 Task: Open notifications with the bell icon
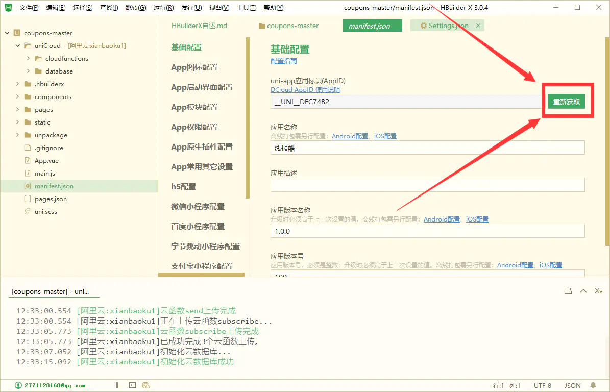(592, 385)
